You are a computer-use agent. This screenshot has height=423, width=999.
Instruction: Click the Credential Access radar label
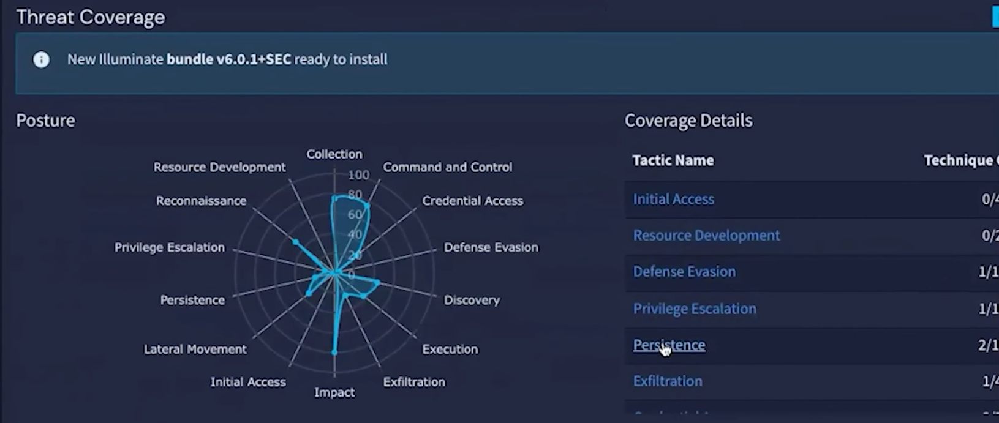[473, 201]
